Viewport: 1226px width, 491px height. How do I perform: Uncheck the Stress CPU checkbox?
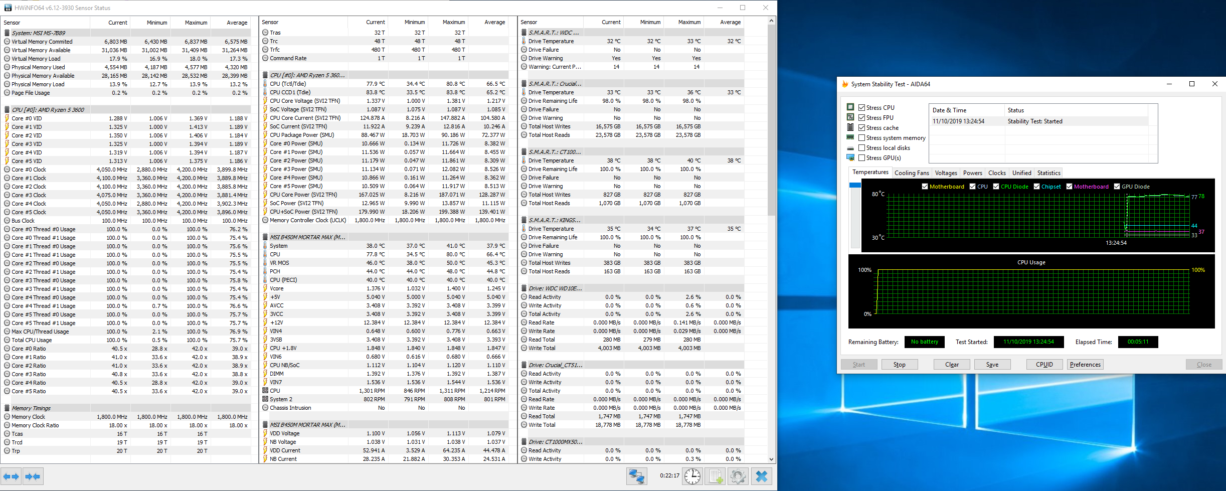861,107
